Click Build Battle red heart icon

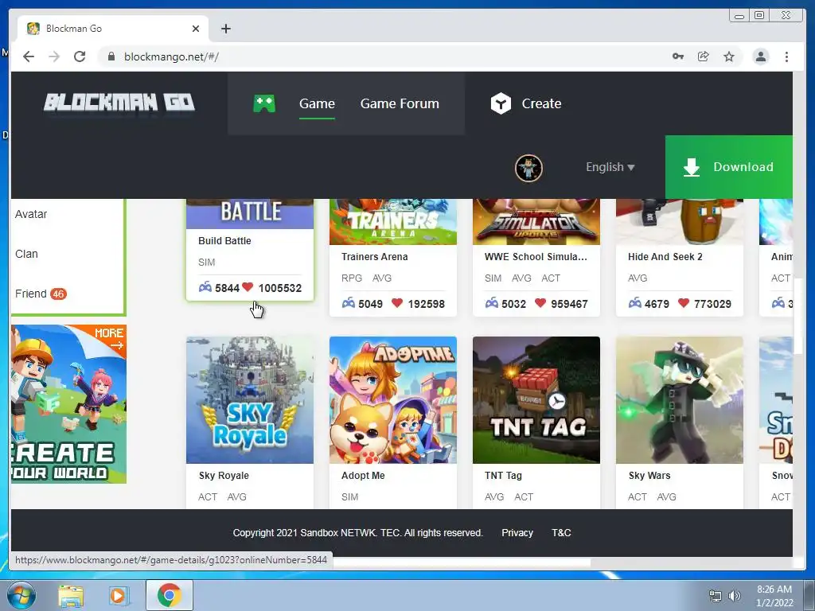click(x=248, y=286)
